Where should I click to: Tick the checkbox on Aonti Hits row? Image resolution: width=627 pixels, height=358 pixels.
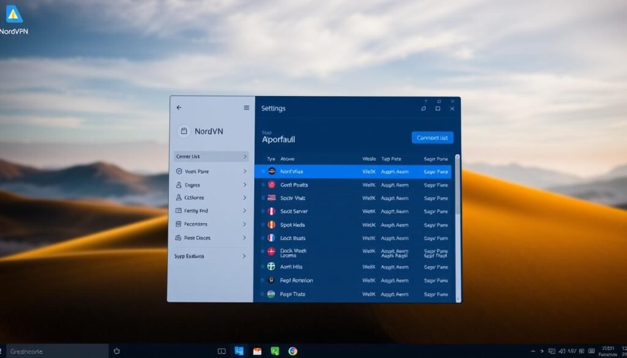263,266
